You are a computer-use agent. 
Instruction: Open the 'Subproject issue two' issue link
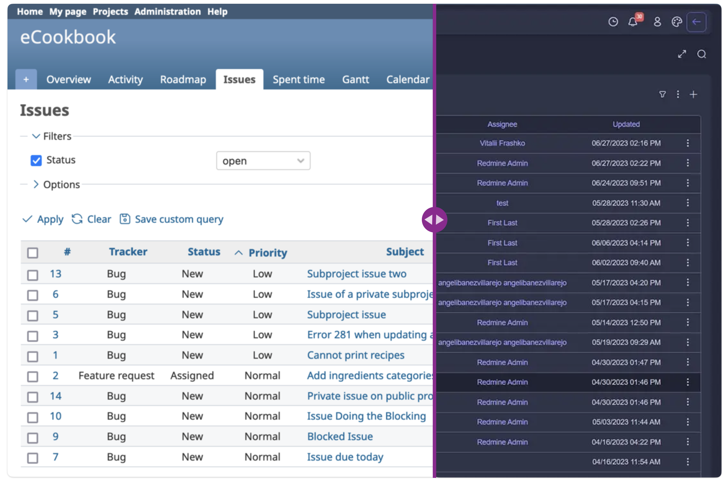357,274
